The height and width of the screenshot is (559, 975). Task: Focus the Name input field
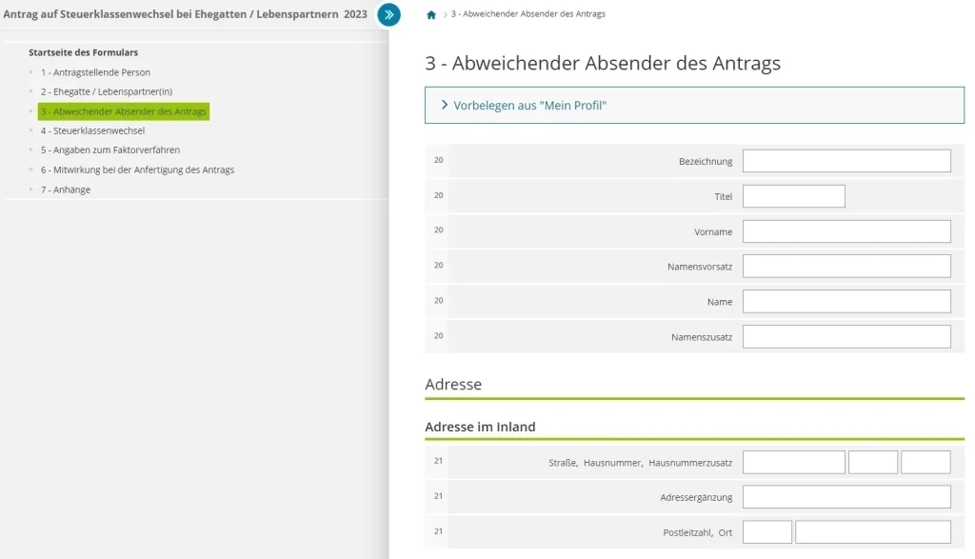(x=846, y=302)
